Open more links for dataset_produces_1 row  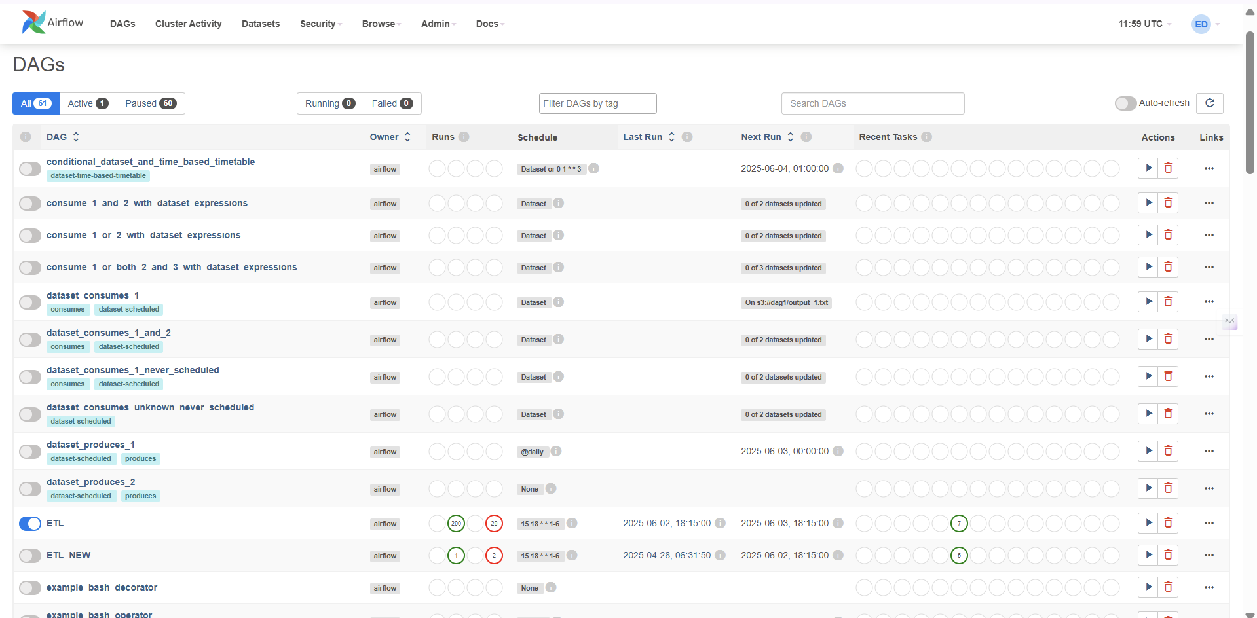point(1209,451)
